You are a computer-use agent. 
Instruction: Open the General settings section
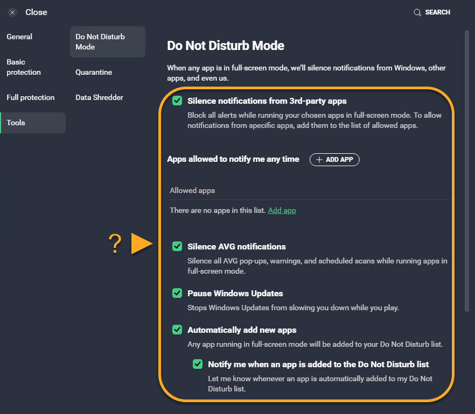[19, 37]
